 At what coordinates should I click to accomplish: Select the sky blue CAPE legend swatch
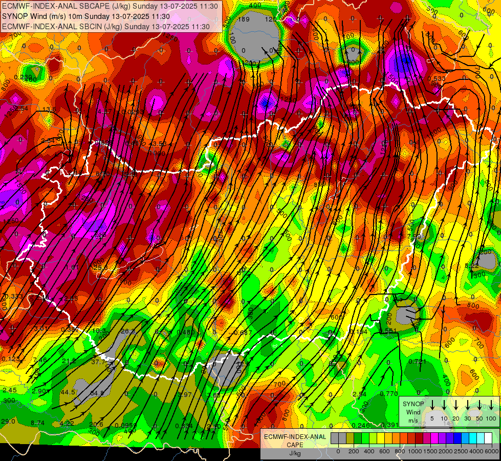coord(465,438)
